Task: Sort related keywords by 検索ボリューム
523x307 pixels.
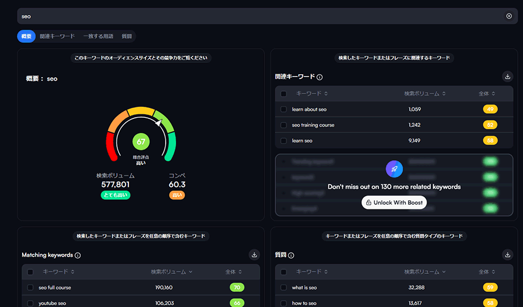Action: point(425,93)
